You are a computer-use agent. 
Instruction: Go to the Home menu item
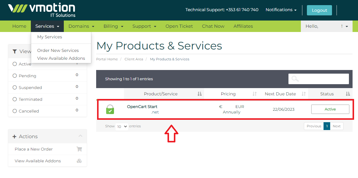[19, 26]
